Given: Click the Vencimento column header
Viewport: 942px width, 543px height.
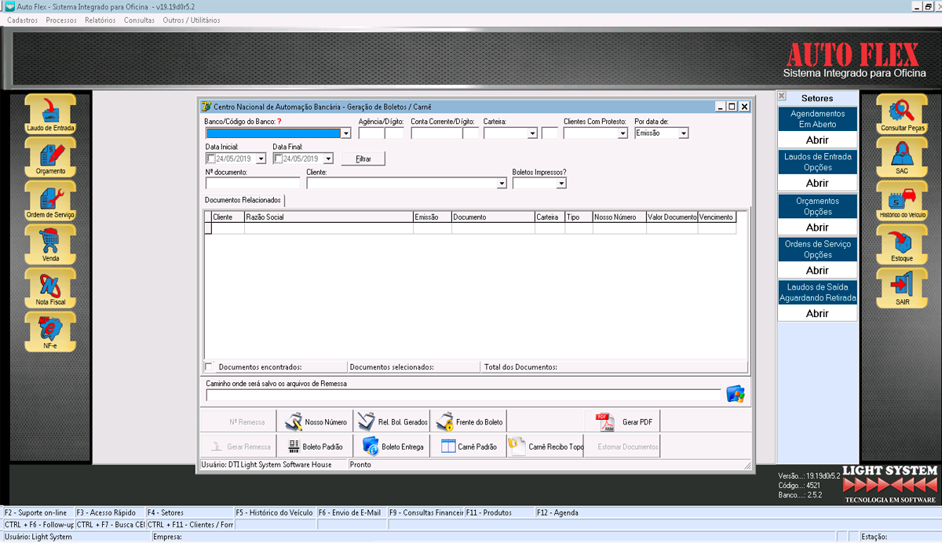Looking at the screenshot, I should 717,217.
